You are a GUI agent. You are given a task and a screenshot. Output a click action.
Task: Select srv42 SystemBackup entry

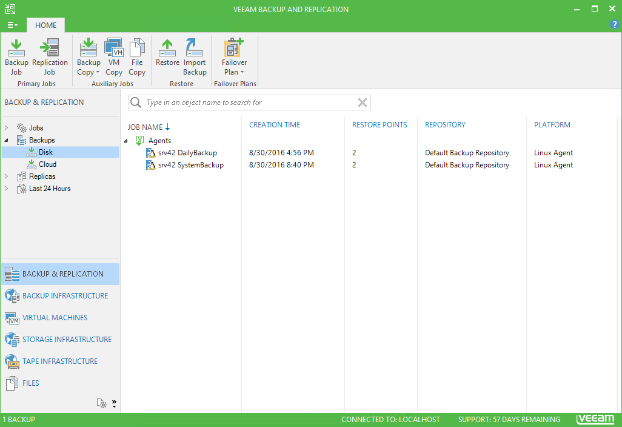tap(191, 165)
